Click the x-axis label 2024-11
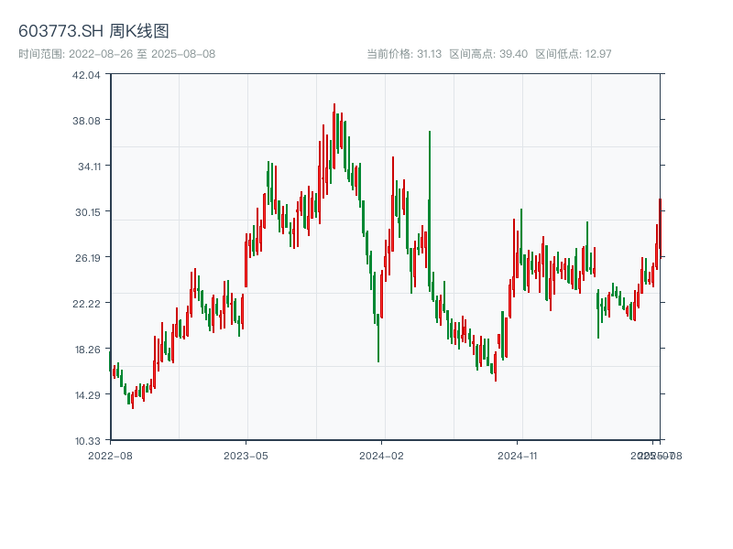 517,456
